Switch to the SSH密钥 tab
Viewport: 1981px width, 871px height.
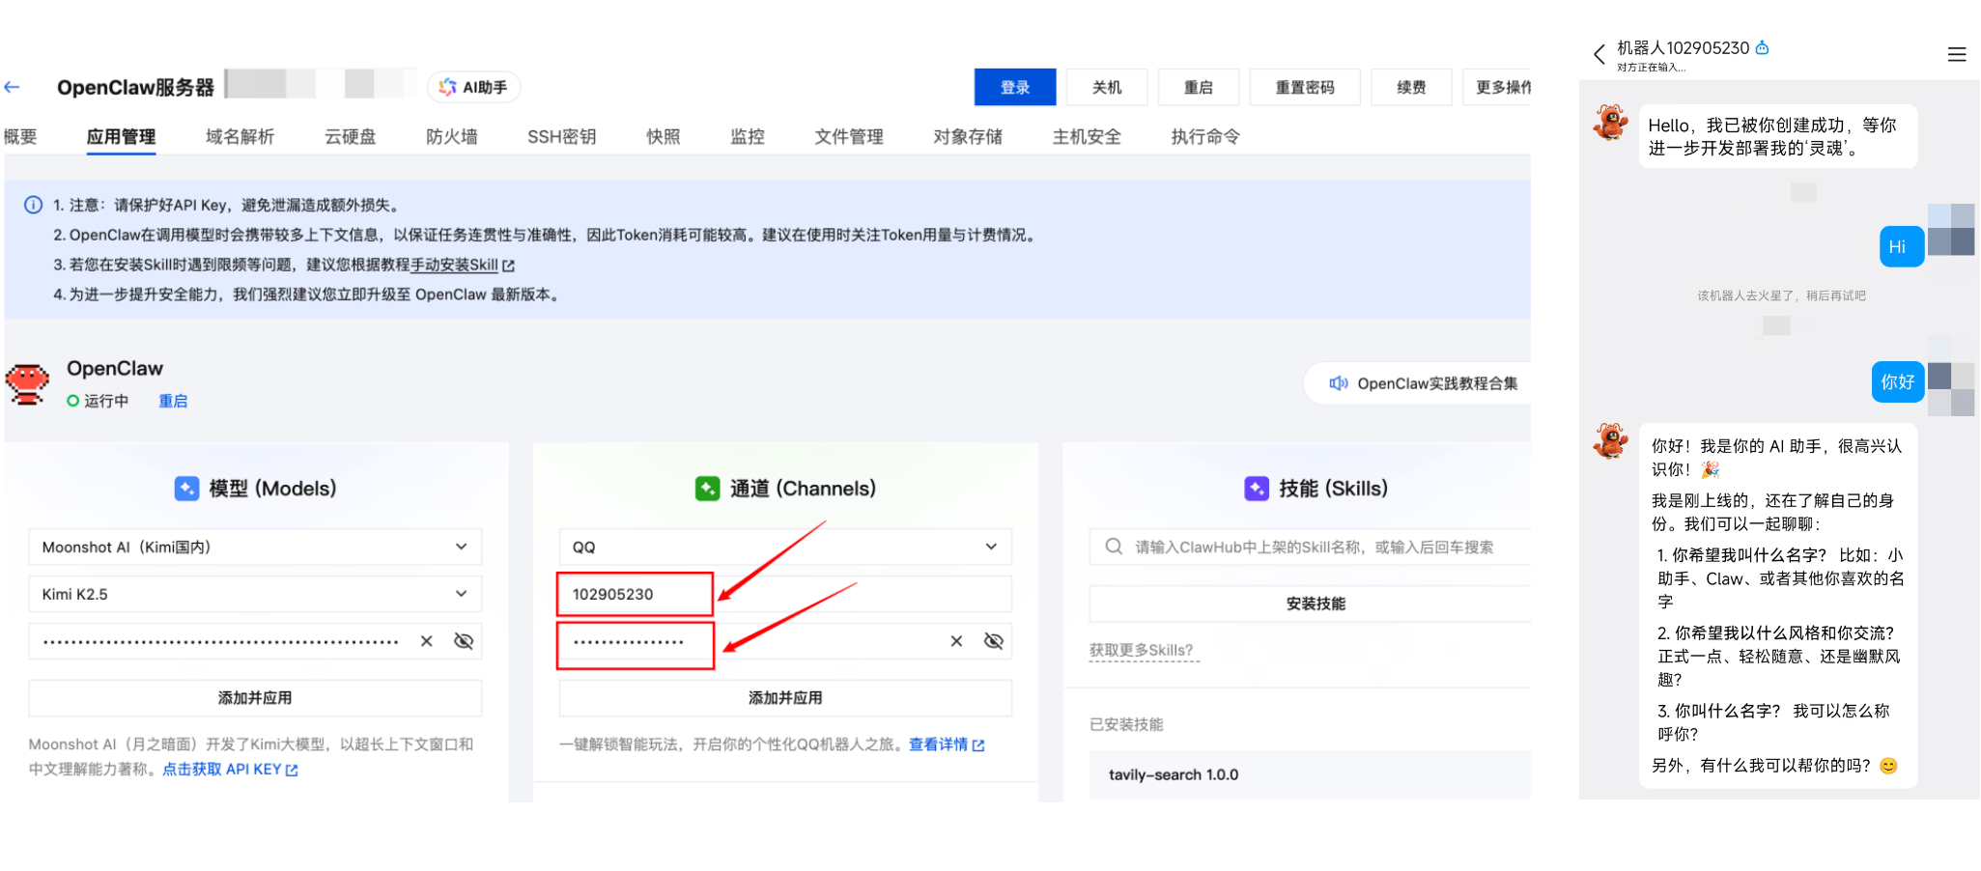(561, 136)
